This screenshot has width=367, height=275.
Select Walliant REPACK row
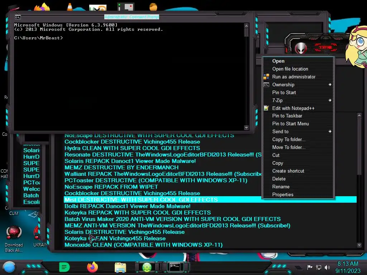click(x=163, y=174)
